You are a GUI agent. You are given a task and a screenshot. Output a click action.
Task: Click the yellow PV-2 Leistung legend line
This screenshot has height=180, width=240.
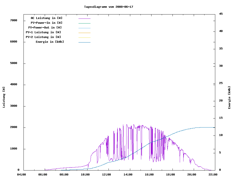(84, 37)
